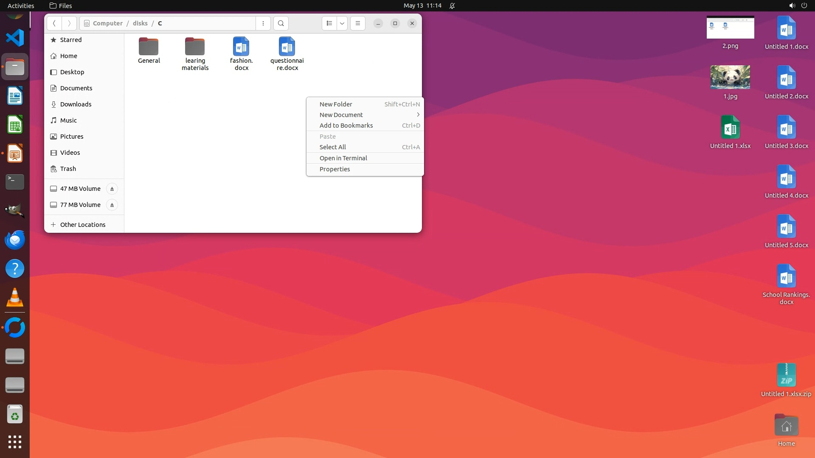Click Properties in the context menu

tap(334, 169)
